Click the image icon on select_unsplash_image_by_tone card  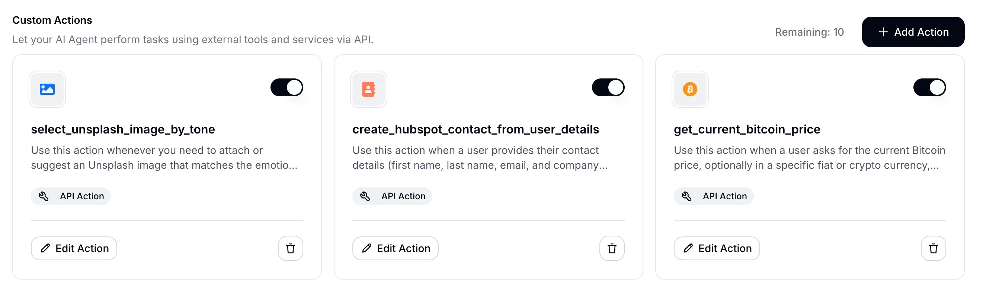(x=47, y=89)
